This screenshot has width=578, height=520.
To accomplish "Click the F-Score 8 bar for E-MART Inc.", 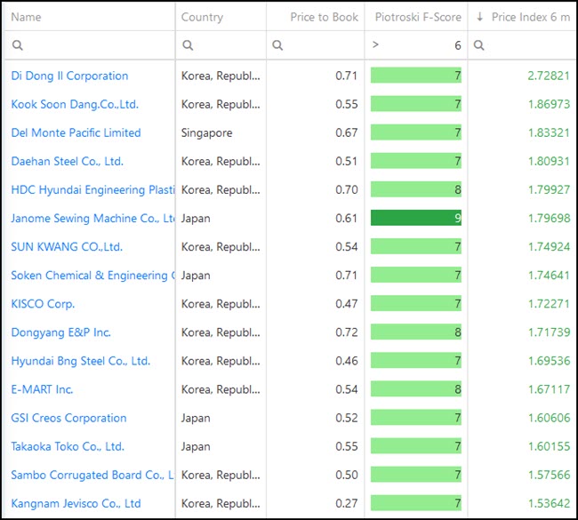I will pyautogui.click(x=416, y=389).
